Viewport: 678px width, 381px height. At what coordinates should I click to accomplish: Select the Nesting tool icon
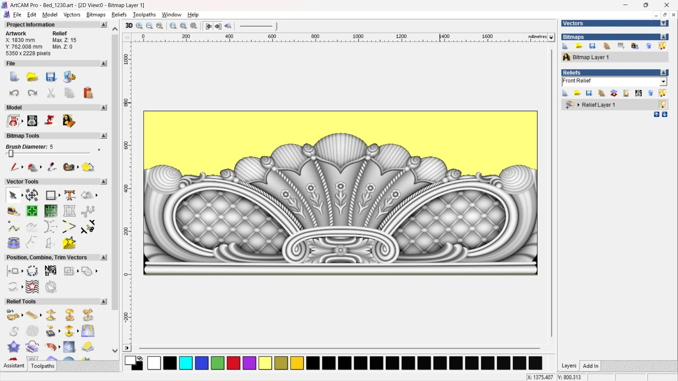click(x=50, y=271)
